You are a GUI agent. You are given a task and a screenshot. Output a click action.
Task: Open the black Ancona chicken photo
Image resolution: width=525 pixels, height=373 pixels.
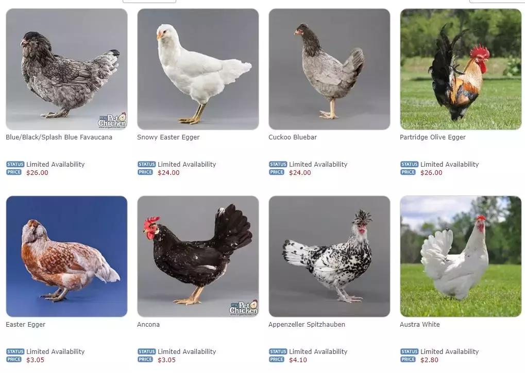pos(198,256)
